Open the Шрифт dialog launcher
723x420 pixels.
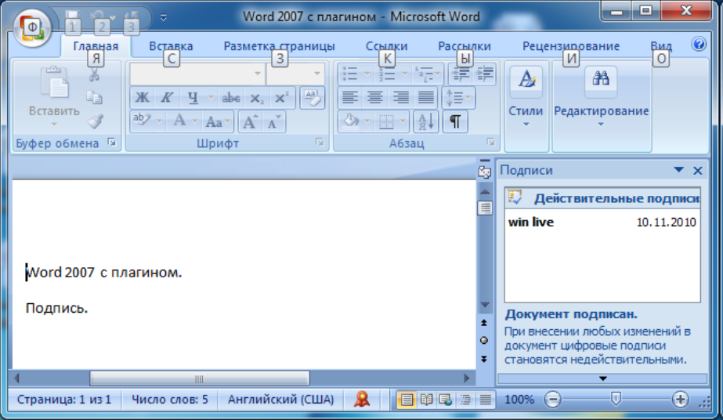[x=320, y=143]
